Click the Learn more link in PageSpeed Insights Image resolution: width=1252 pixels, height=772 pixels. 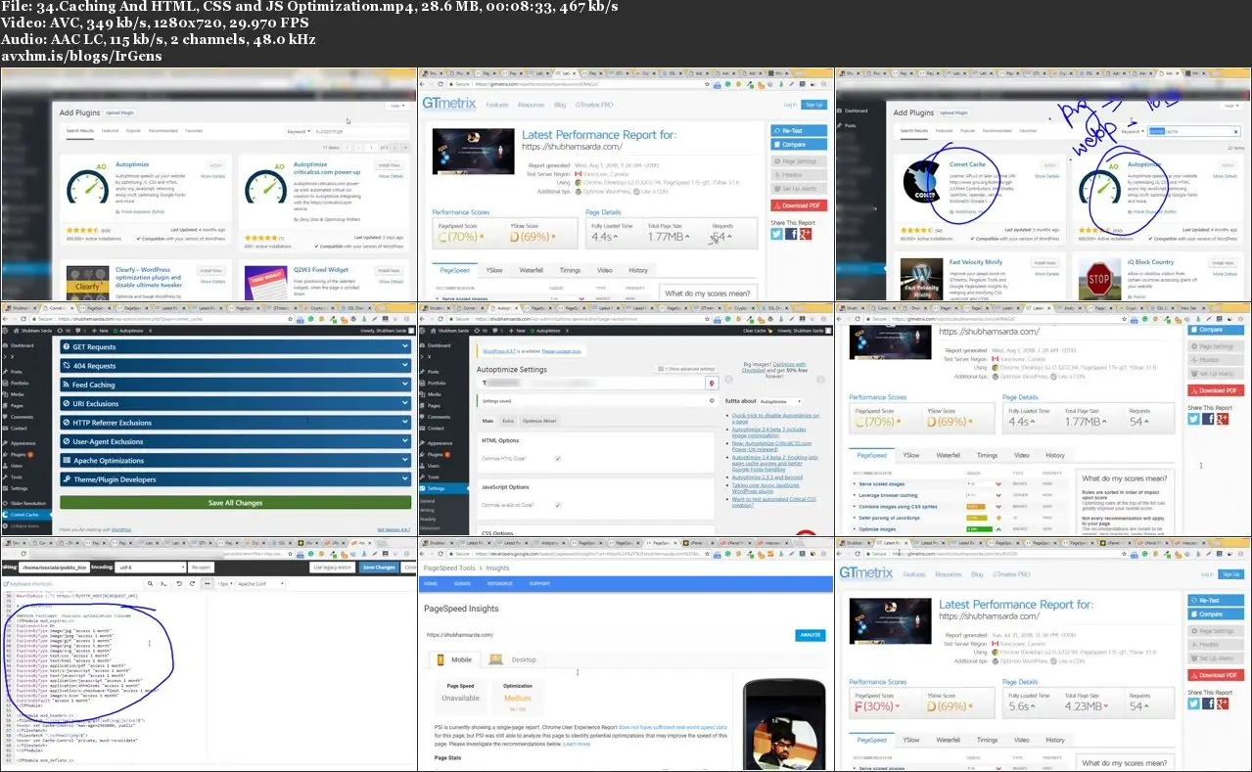coord(577,744)
